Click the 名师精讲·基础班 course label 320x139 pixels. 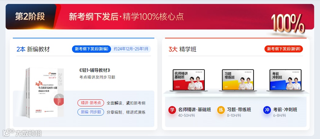tap(195, 110)
